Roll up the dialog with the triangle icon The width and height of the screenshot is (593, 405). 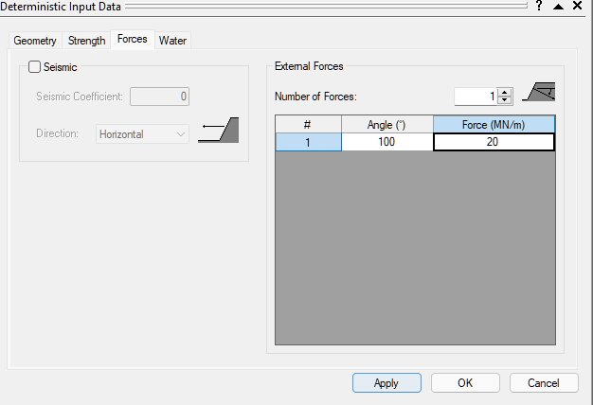pos(558,6)
